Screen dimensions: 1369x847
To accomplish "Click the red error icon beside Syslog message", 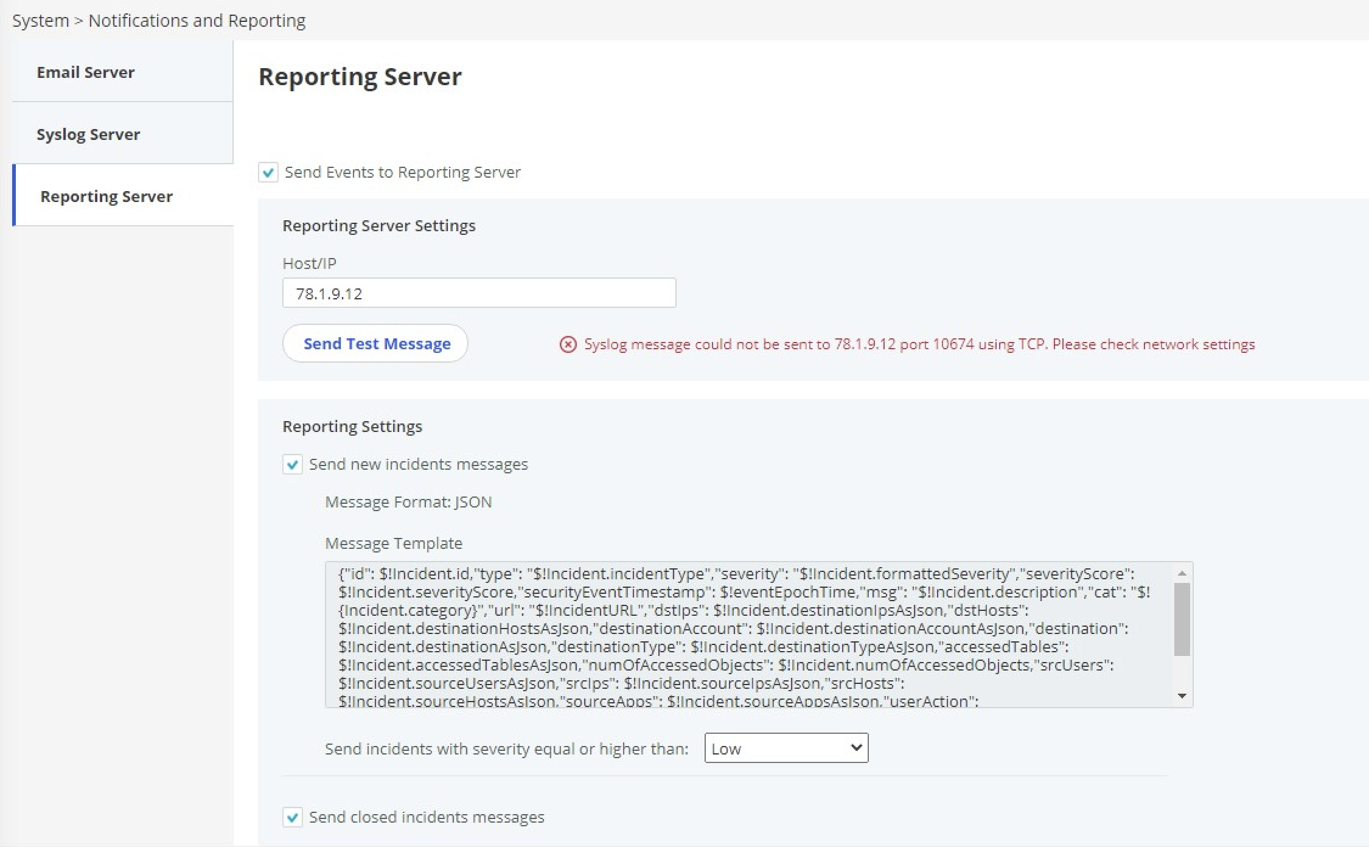I will pos(568,345).
